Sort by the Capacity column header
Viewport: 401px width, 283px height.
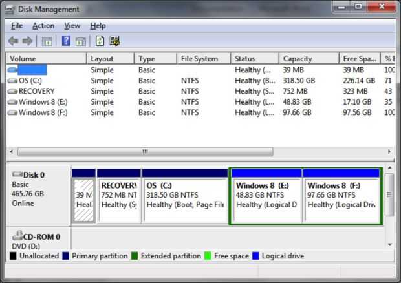coord(309,59)
